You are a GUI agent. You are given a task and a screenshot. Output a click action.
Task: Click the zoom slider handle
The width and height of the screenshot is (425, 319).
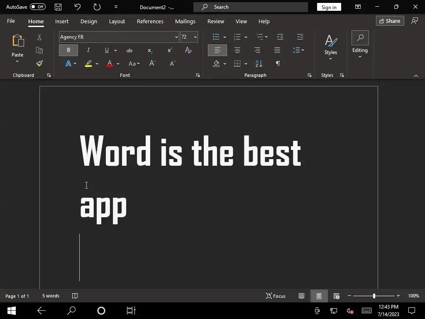click(x=374, y=296)
